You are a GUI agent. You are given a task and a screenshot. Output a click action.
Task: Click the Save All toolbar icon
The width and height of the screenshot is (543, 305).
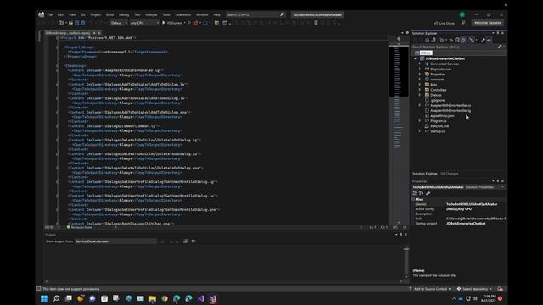coord(83,23)
